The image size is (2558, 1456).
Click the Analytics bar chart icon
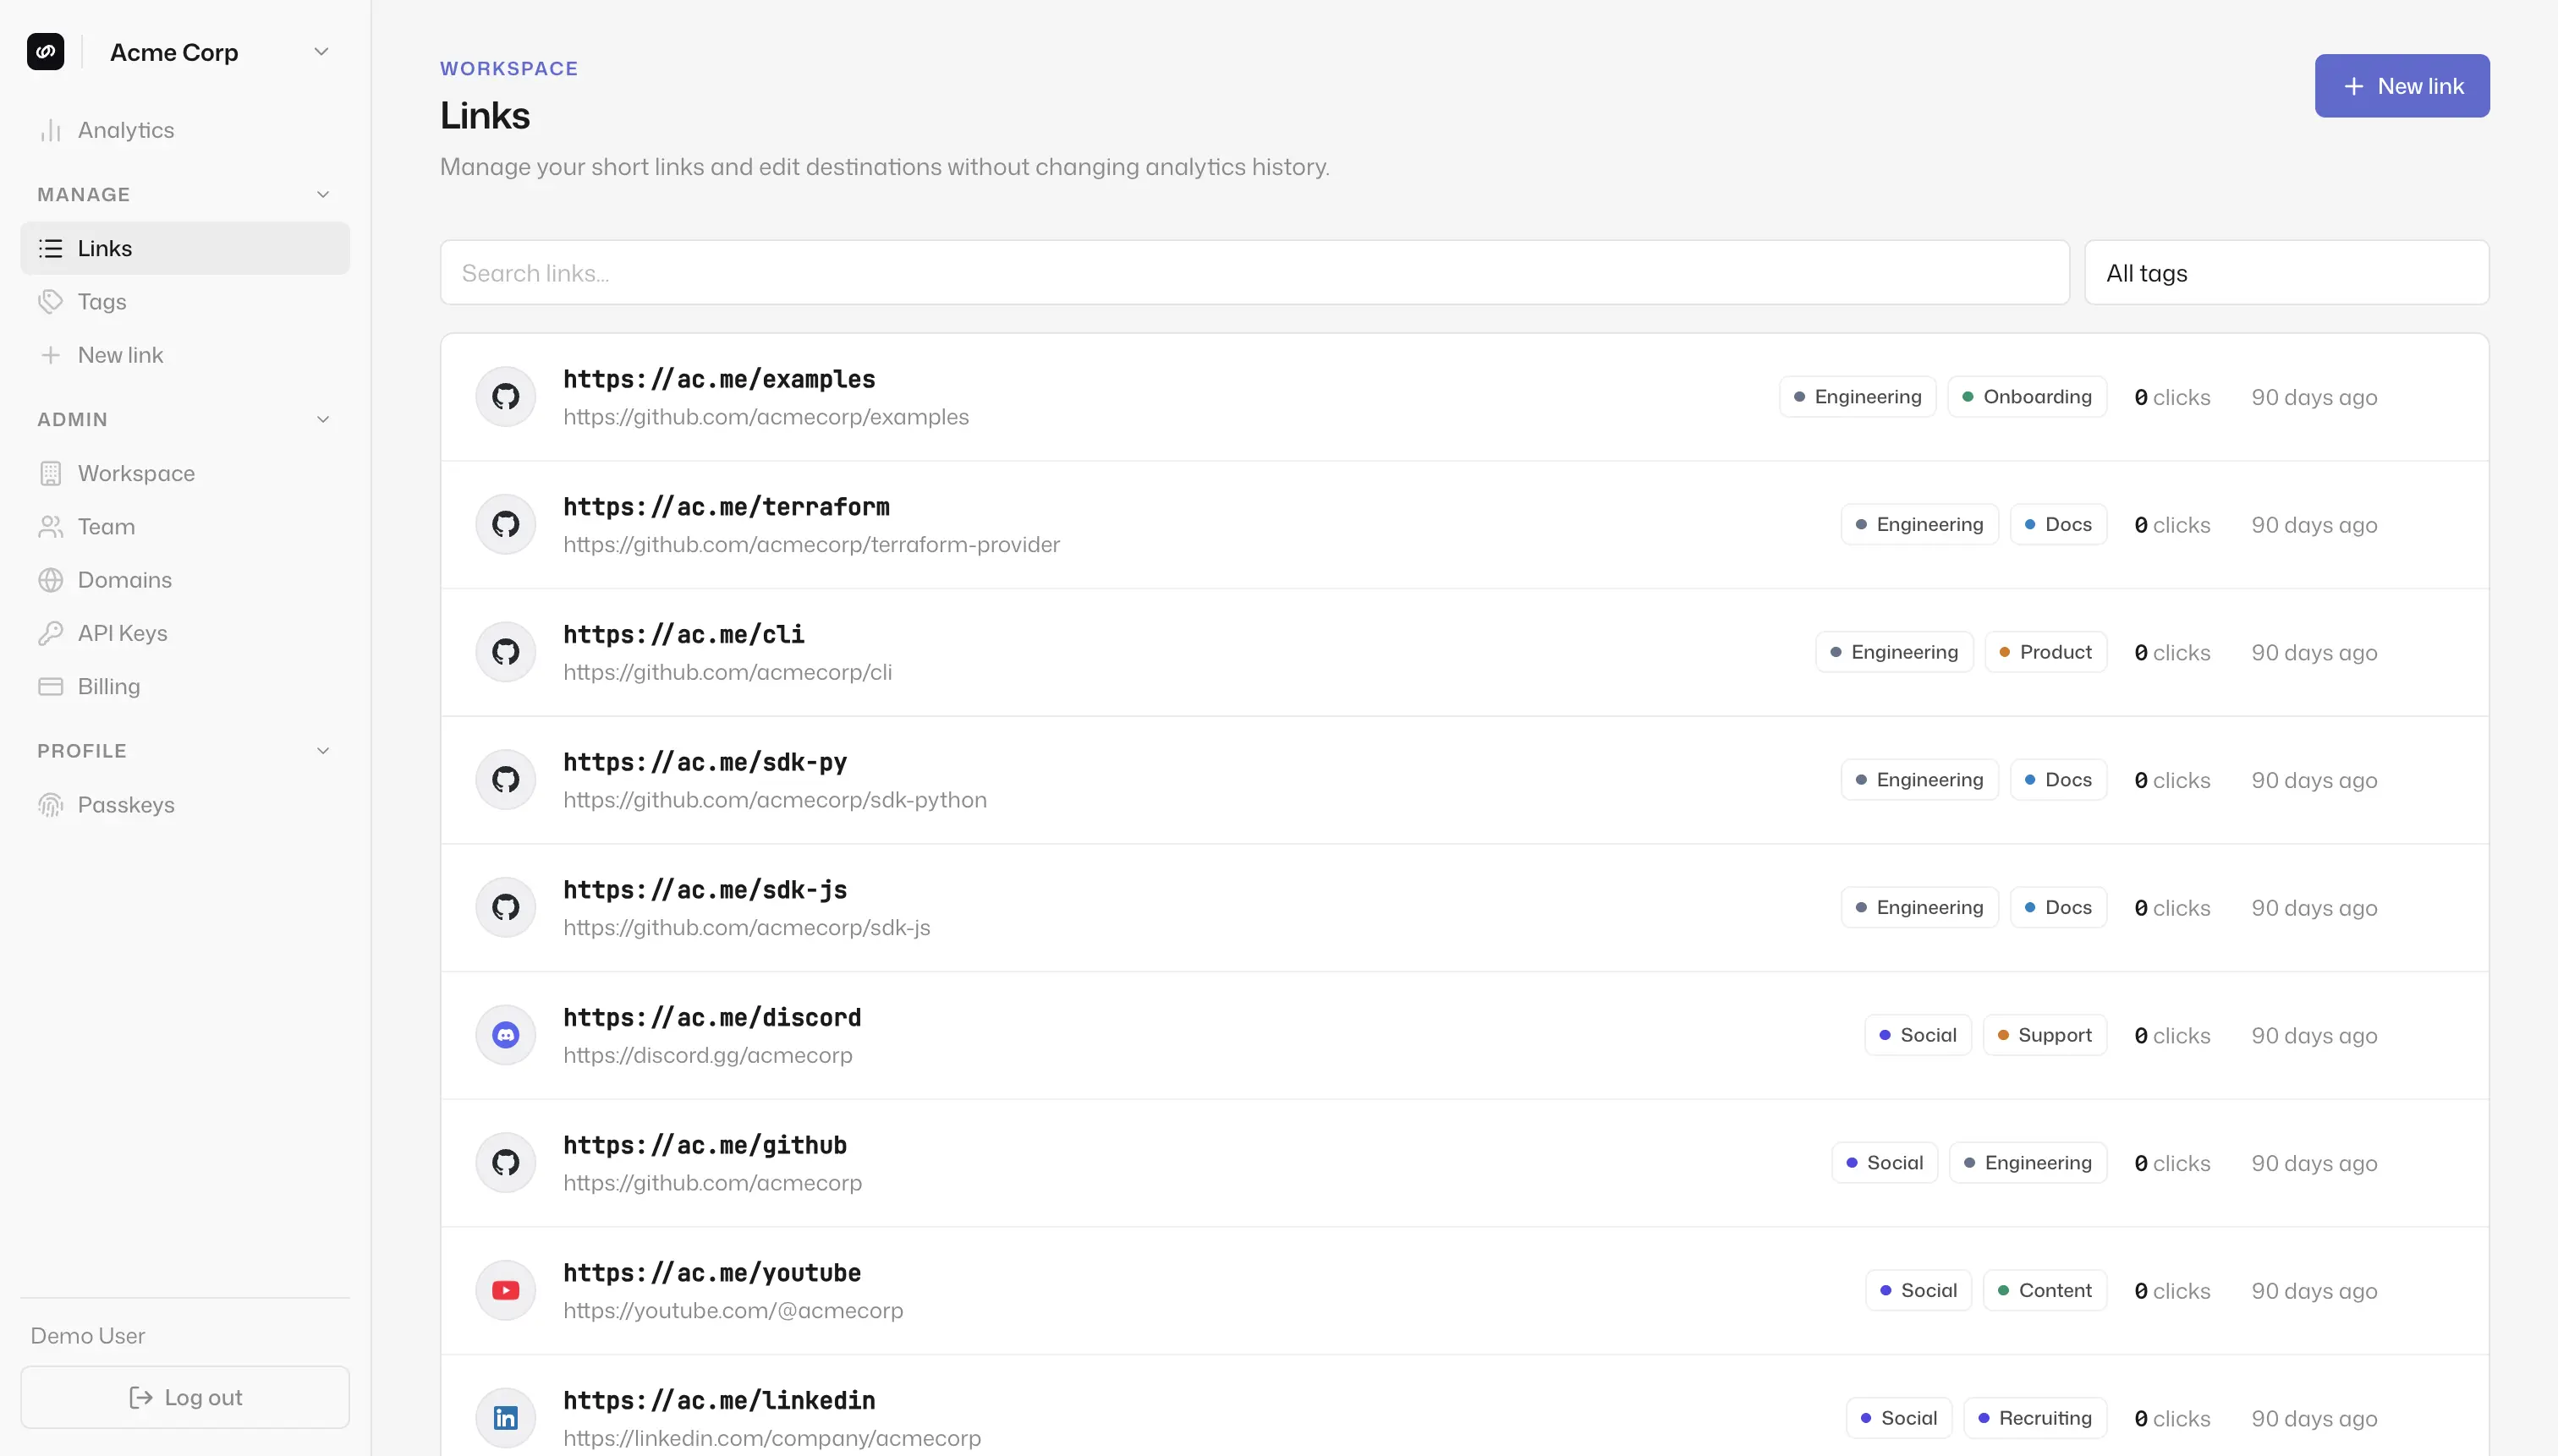[50, 130]
